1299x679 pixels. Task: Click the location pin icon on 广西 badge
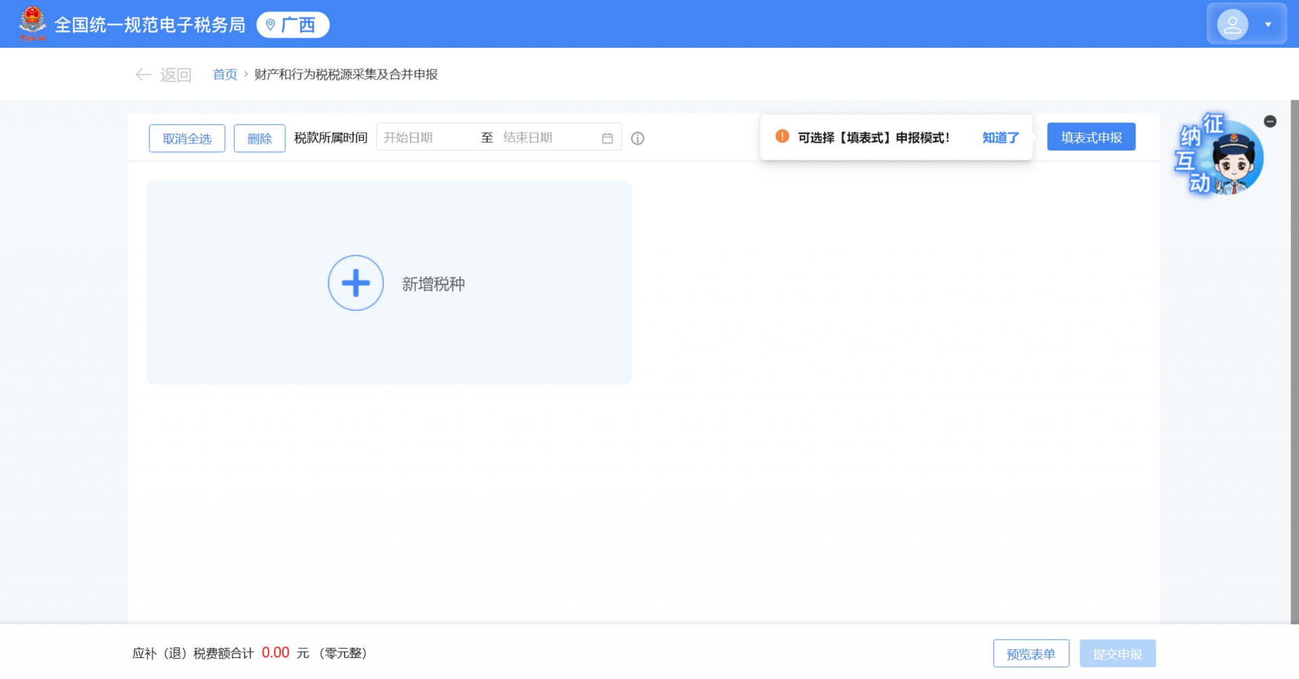(270, 24)
